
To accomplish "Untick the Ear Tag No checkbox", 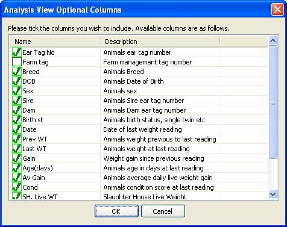I will pos(17,52).
